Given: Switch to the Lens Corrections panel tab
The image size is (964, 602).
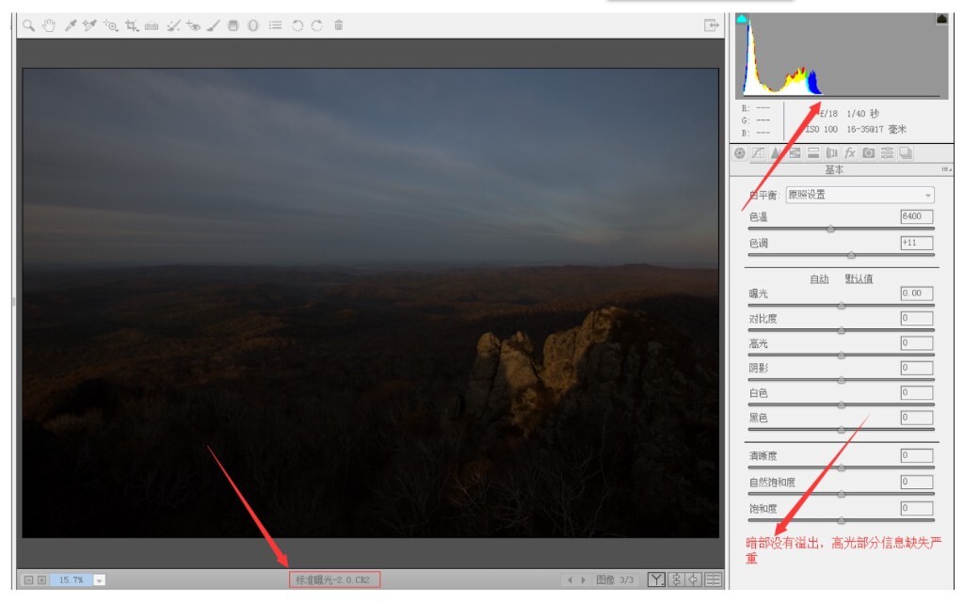Looking at the screenshot, I should (832, 153).
